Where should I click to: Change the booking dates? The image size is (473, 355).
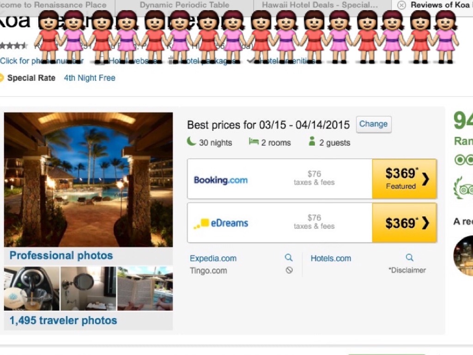click(373, 124)
